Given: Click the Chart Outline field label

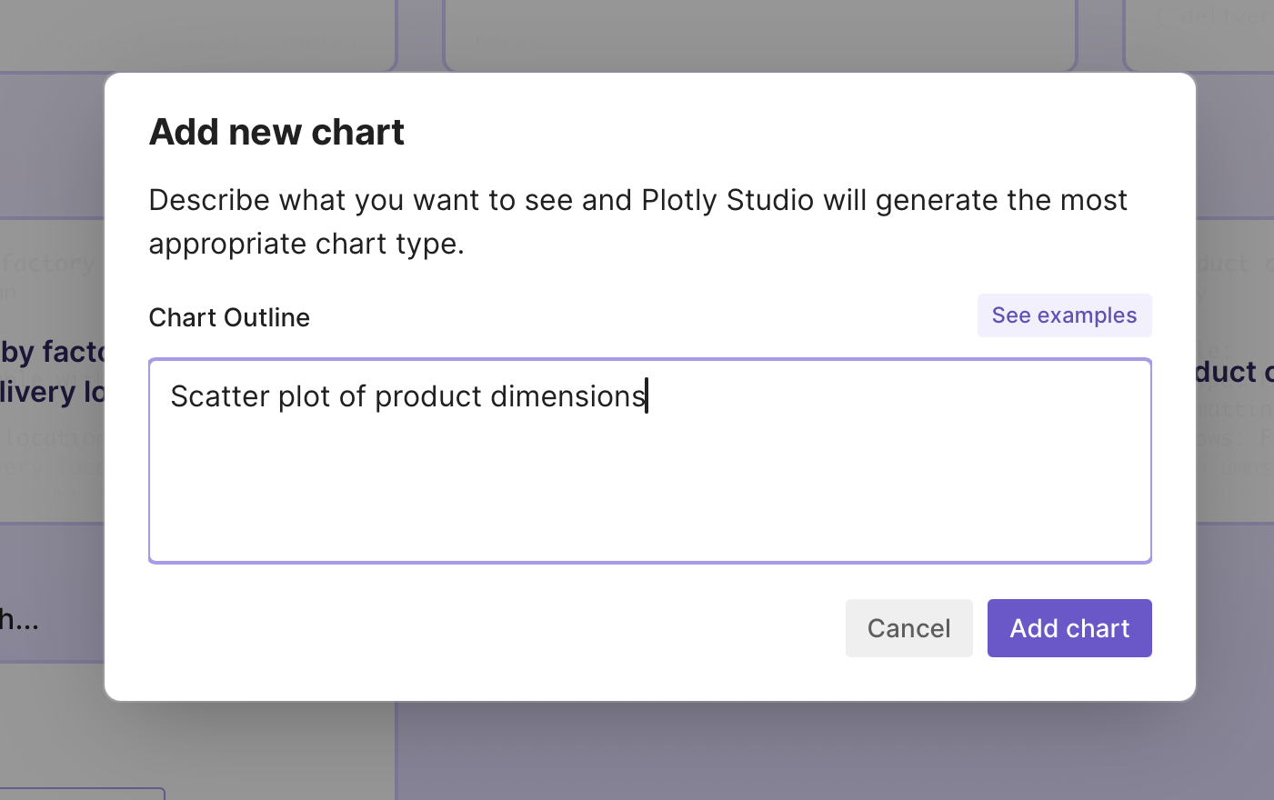Looking at the screenshot, I should click(x=228, y=316).
